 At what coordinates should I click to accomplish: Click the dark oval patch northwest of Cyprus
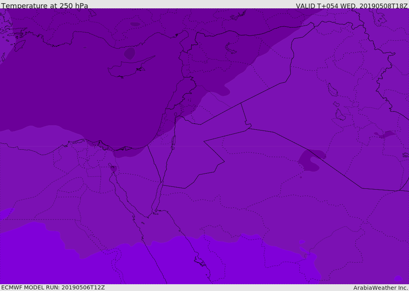[x=129, y=53]
